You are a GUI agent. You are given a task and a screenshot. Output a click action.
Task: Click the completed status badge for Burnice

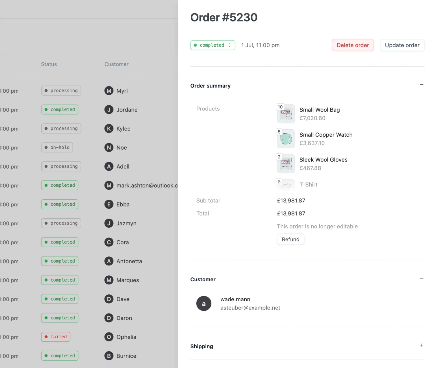click(x=60, y=356)
